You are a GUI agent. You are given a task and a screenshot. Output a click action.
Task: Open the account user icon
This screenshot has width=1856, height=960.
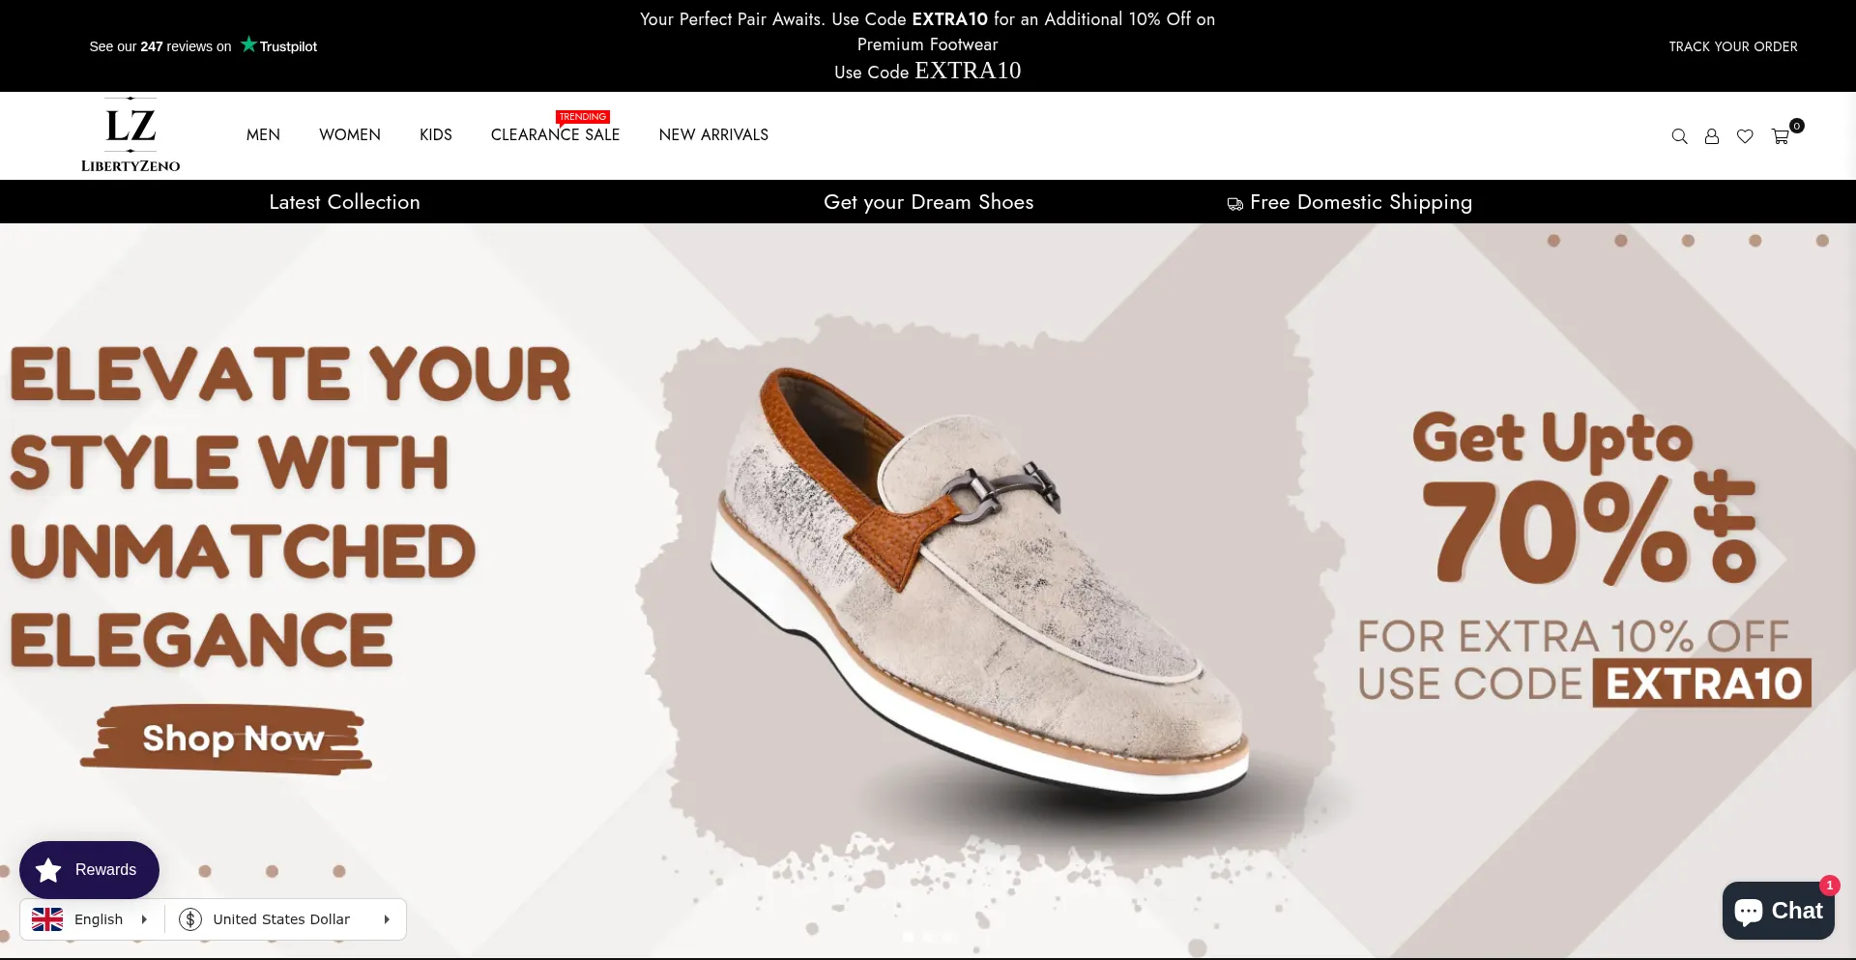point(1712,136)
